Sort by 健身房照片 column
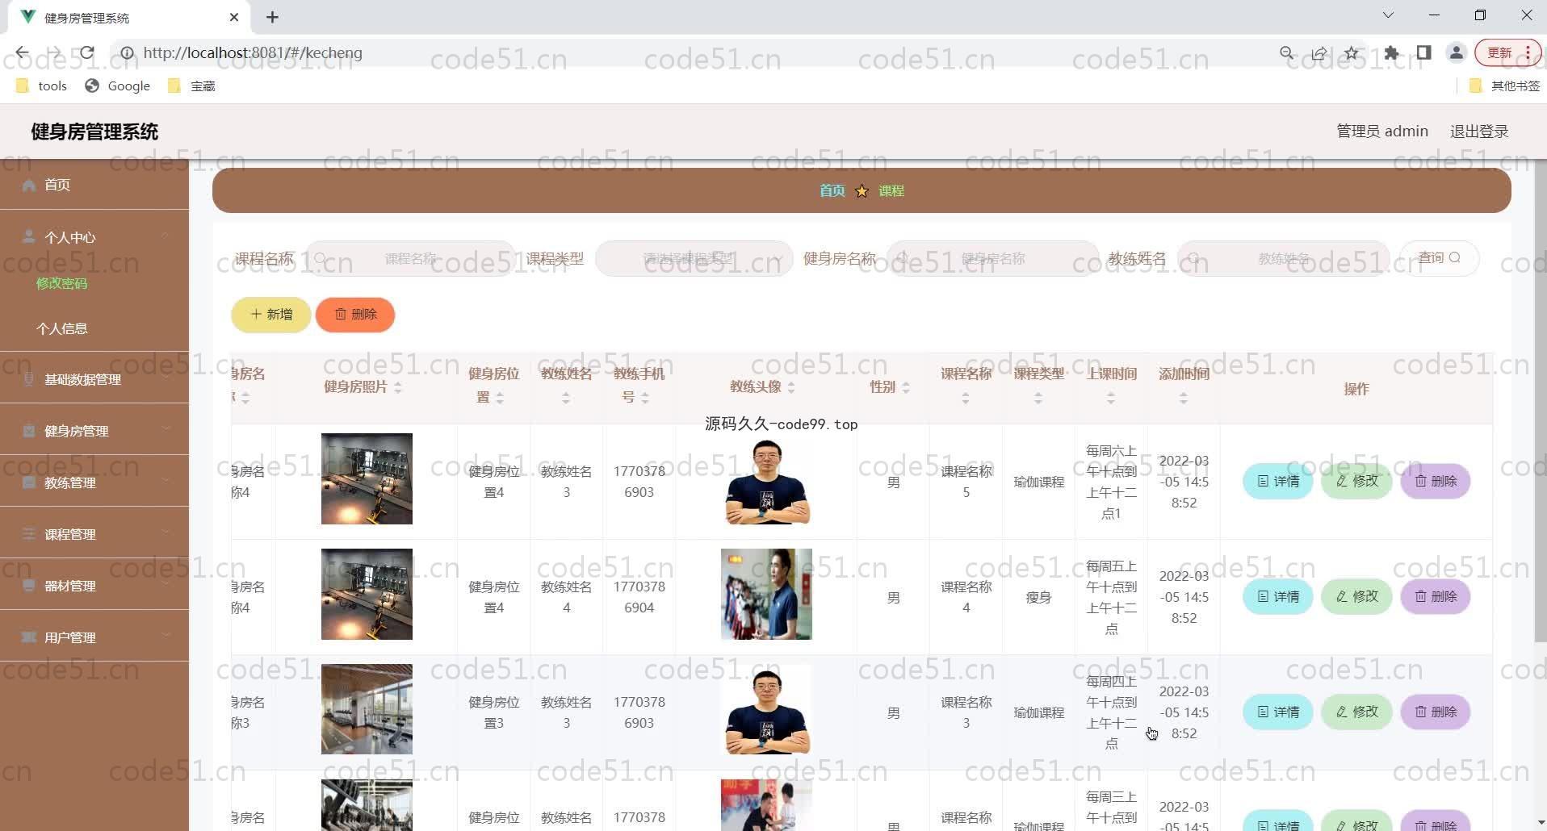Viewport: 1547px width, 831px height. click(398, 388)
